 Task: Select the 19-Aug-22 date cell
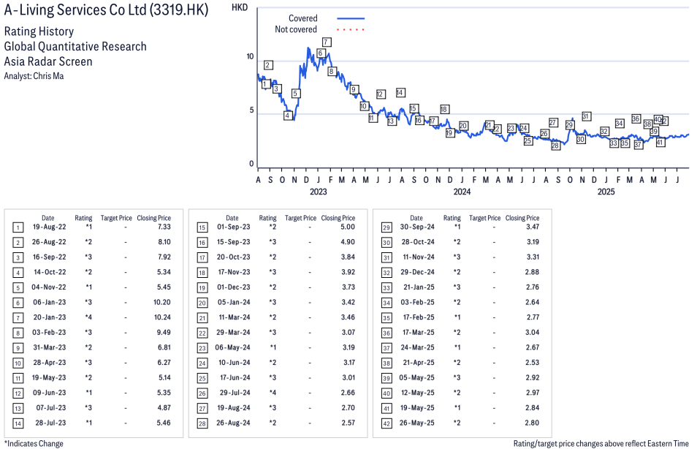point(50,227)
